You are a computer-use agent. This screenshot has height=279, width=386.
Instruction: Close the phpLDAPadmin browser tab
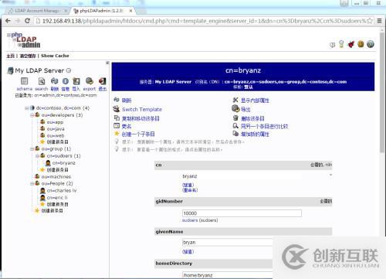click(130, 11)
